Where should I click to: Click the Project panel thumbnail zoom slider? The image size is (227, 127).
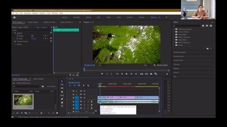click(33, 113)
